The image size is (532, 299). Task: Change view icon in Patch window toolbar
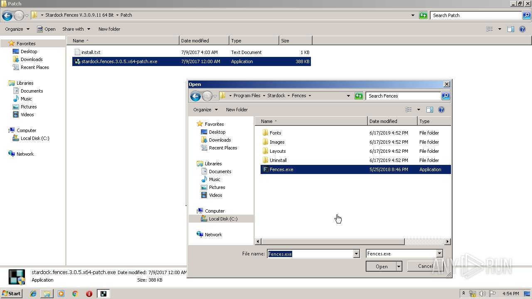(x=490, y=29)
